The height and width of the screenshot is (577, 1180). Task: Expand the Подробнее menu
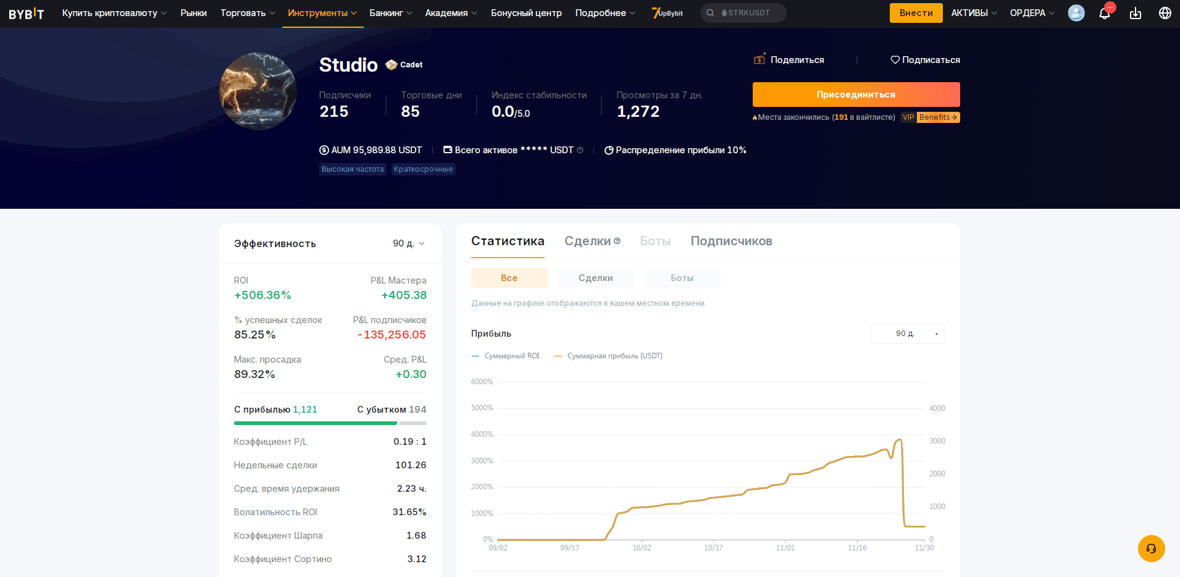pos(605,13)
